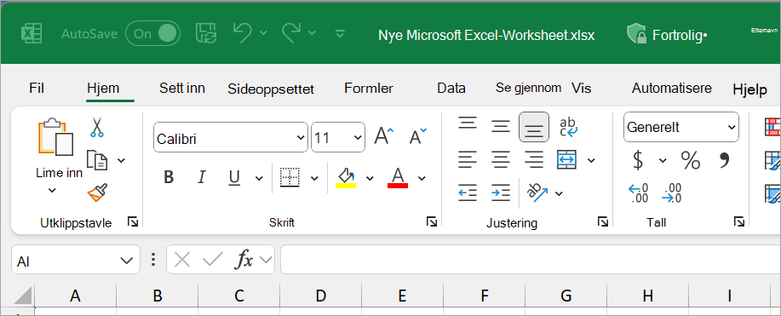Open the Sett inn tab

(x=181, y=89)
